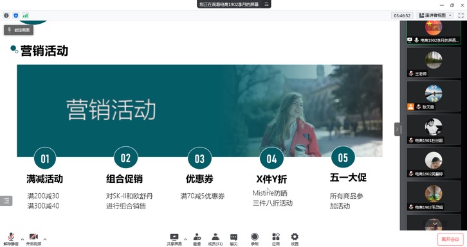
Task: Restore the meeting window size
Action: tap(452, 5)
